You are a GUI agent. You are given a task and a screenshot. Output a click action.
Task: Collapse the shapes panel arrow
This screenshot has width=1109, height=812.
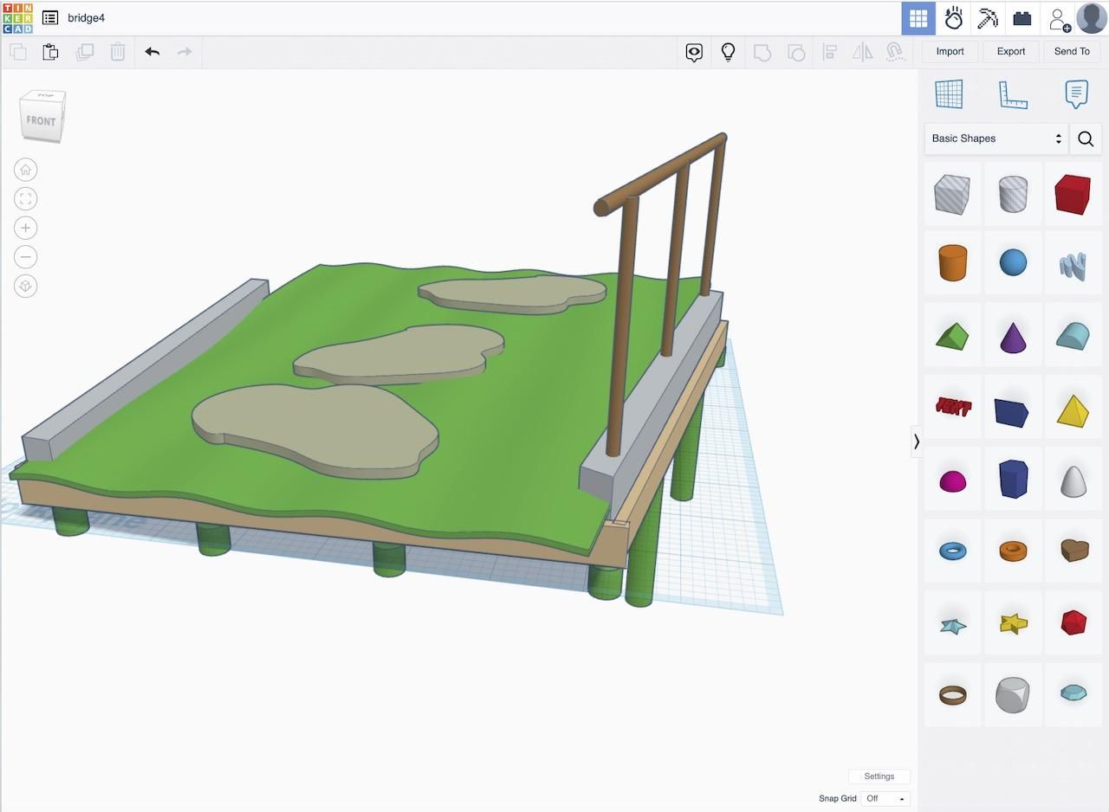tap(917, 441)
